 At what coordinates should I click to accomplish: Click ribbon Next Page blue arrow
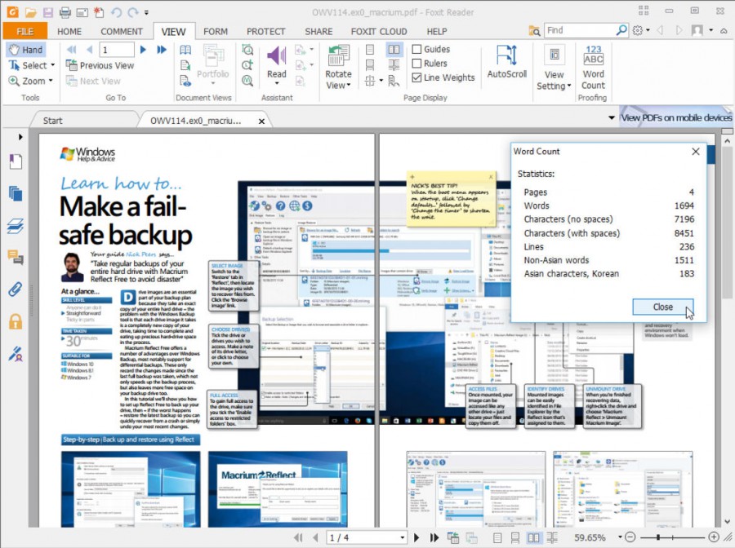coord(144,50)
